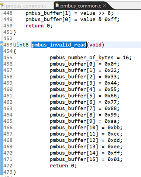The image size is (141, 177).
Task: Click the 'pmbus_buffer[14] = 0xff;' line
Action: 86,153
